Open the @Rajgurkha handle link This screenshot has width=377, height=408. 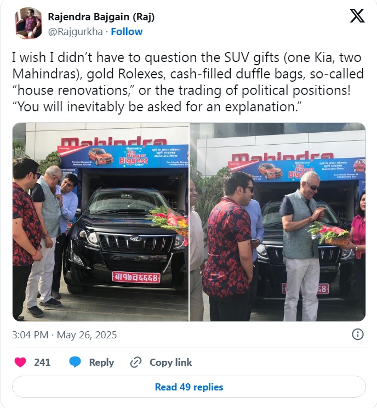pyautogui.click(x=75, y=31)
